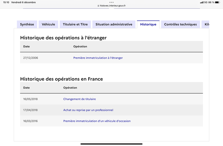Switch to the Véhicule tab

coord(48,24)
